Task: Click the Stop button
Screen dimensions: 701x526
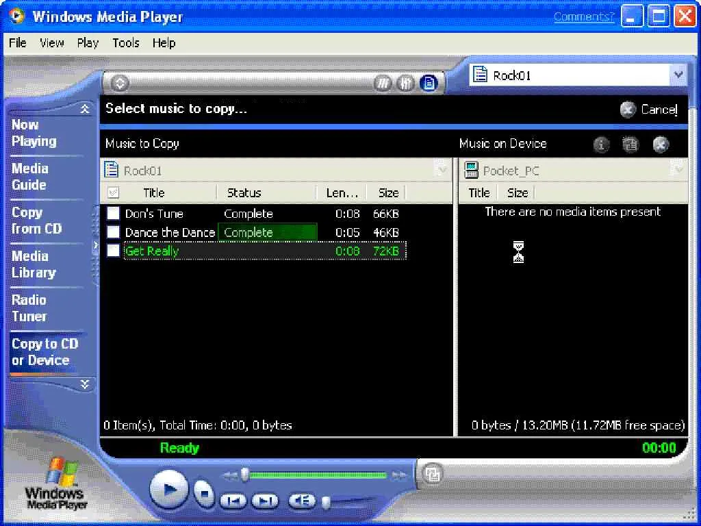Action: point(204,493)
